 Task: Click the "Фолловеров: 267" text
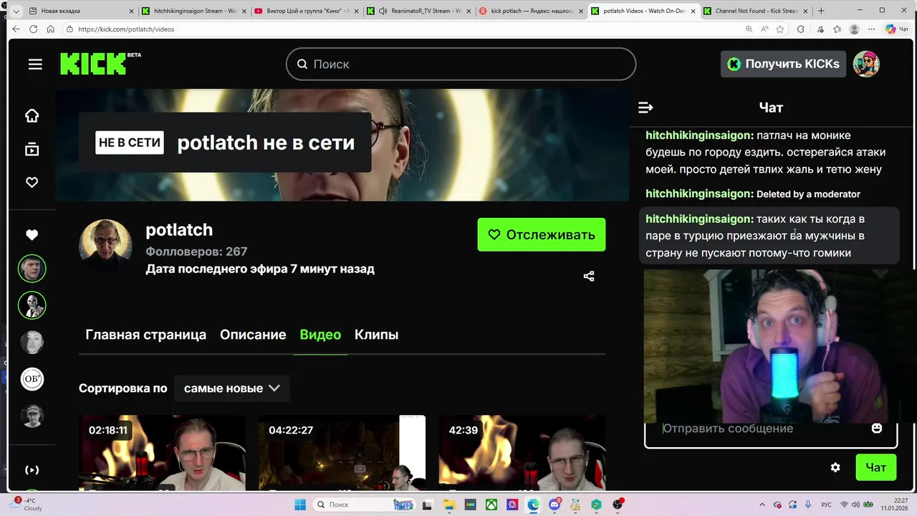click(196, 252)
